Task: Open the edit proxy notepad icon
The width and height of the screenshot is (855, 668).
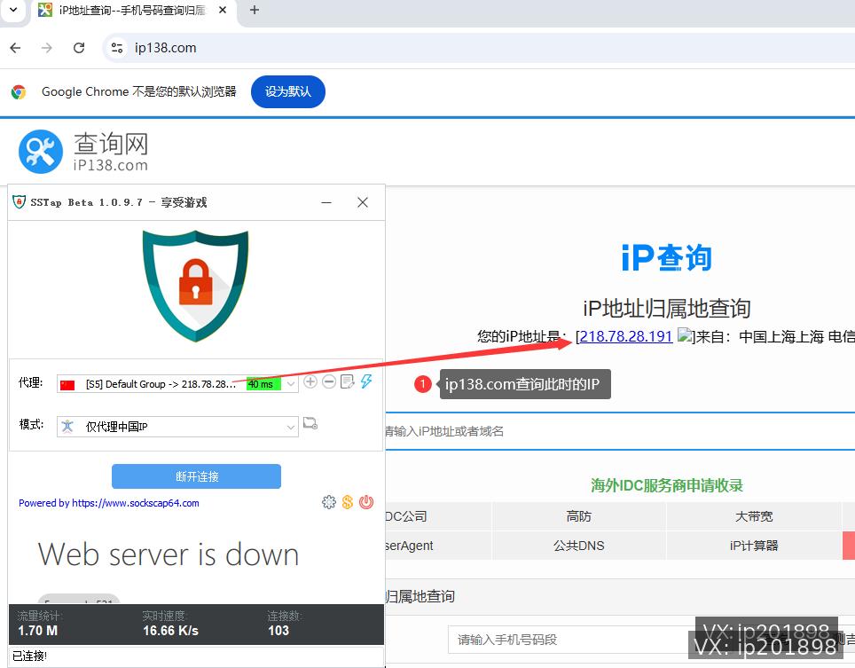Action: pyautogui.click(x=348, y=381)
